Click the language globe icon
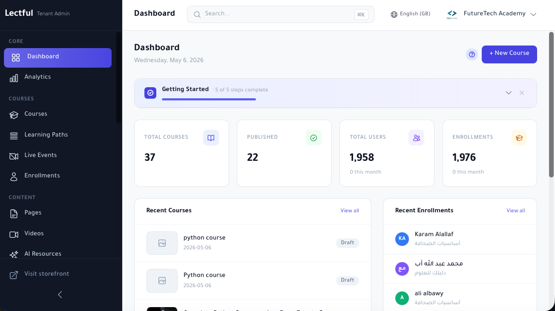This screenshot has height=311, width=555. (394, 14)
